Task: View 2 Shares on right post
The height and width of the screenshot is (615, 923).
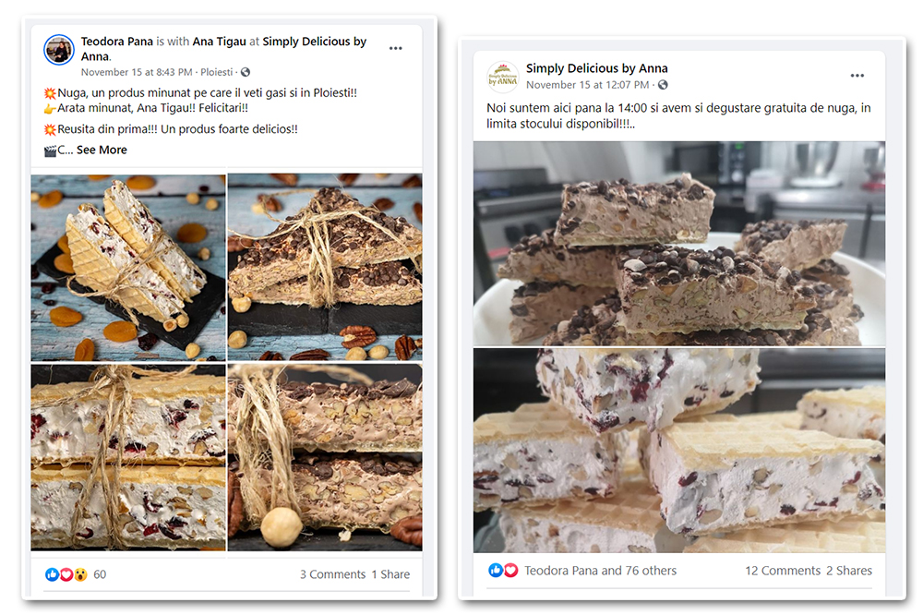Action: tap(849, 571)
